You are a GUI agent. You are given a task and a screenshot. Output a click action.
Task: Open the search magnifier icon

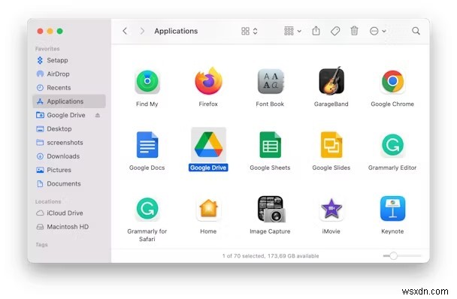(416, 31)
